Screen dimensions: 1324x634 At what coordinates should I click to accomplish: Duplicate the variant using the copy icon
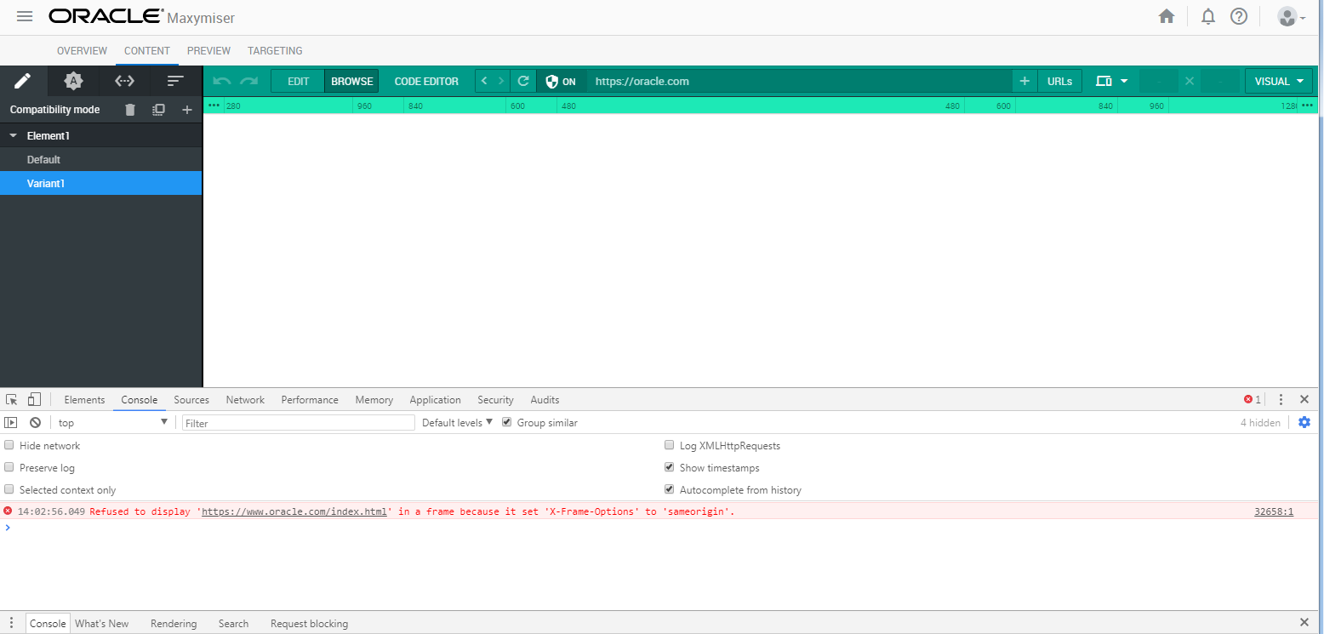point(158,110)
